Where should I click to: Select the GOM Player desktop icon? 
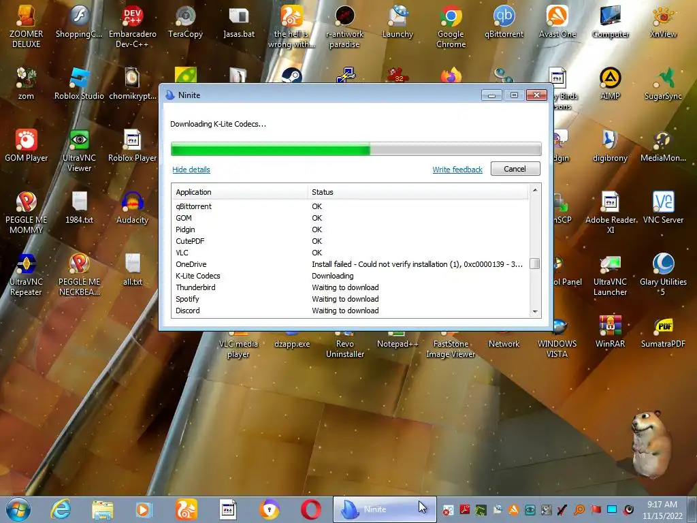[27, 146]
